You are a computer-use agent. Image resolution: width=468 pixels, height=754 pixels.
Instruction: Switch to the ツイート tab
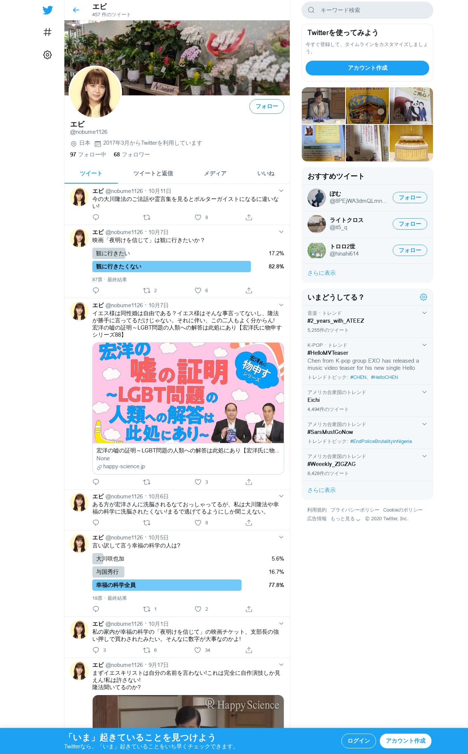[x=91, y=174]
